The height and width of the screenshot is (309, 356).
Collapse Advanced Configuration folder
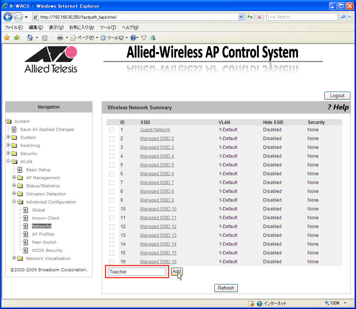coord(14,202)
